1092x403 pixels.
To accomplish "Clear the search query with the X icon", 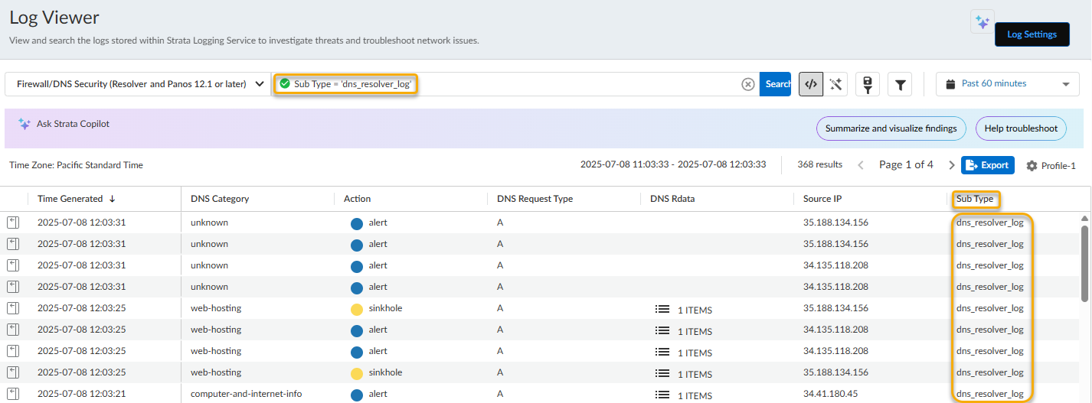I will (x=748, y=84).
